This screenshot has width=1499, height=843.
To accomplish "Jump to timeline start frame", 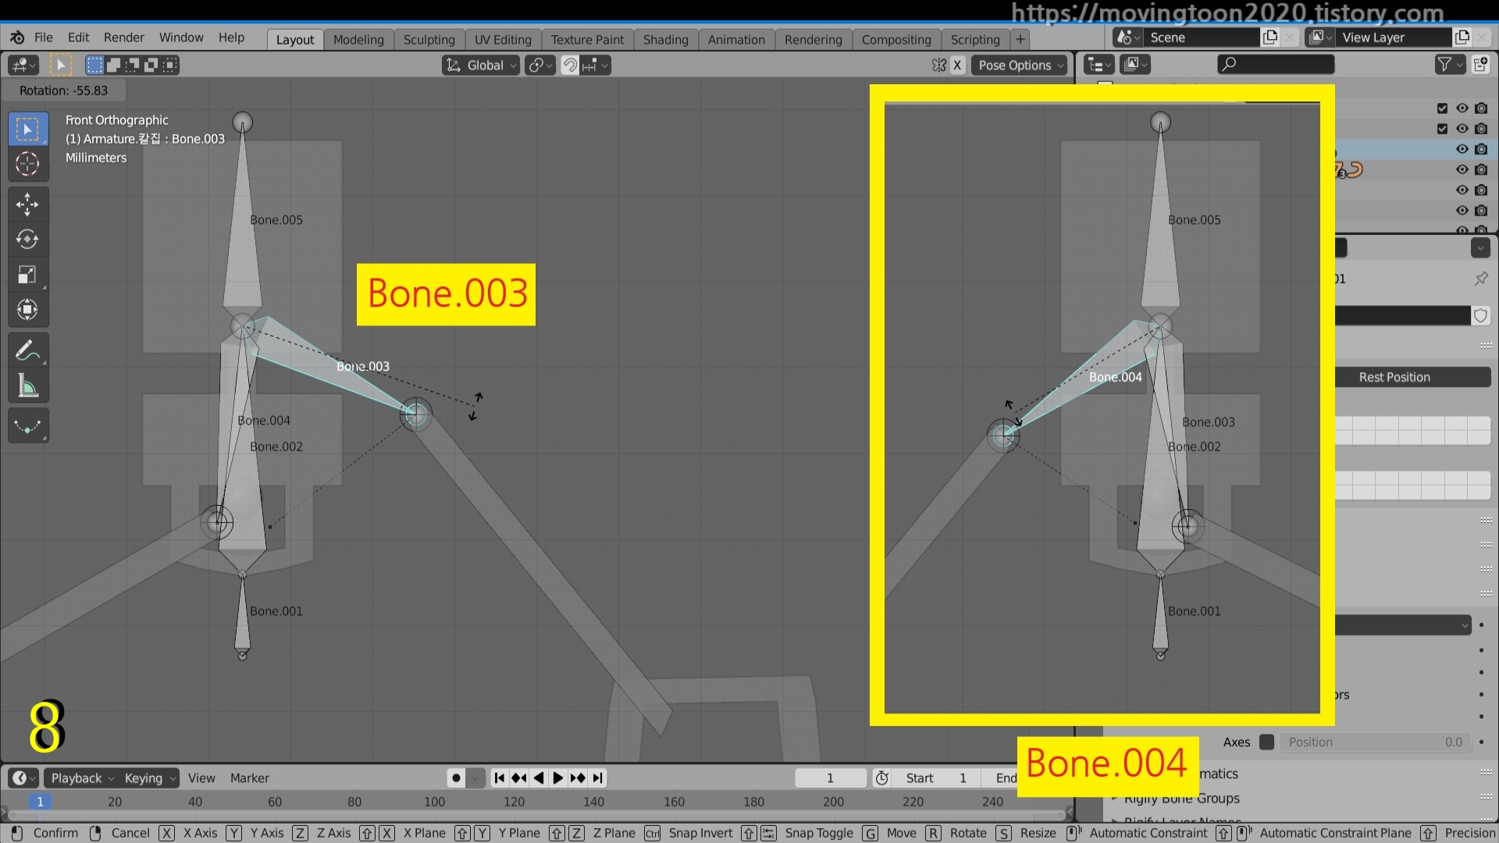I will (x=500, y=778).
